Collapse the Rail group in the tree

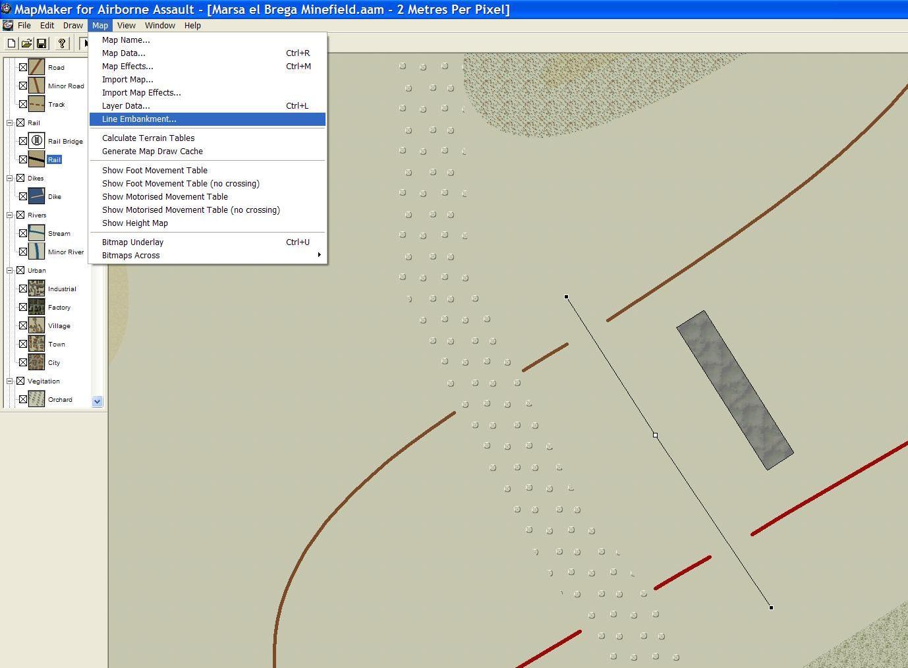(10, 123)
